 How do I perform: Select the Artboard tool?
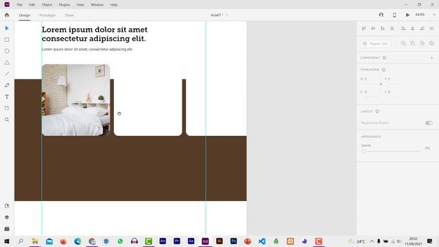[7, 108]
